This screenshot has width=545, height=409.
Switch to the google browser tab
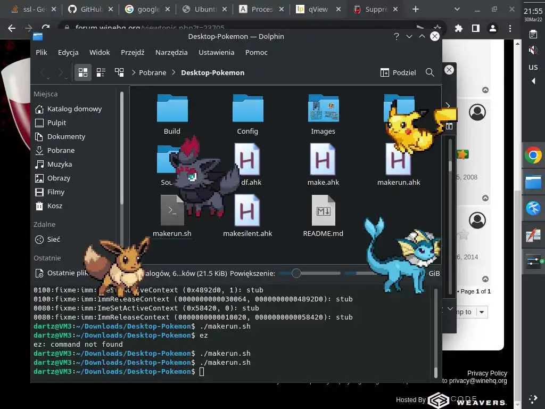click(148, 10)
